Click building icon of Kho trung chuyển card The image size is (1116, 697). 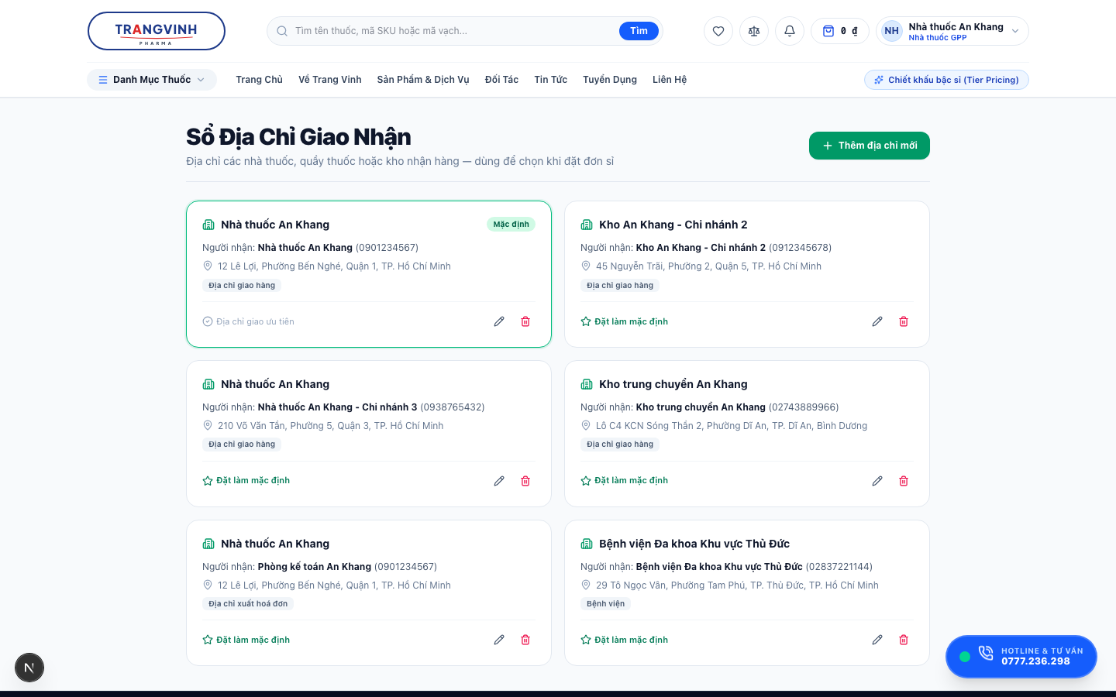(587, 384)
